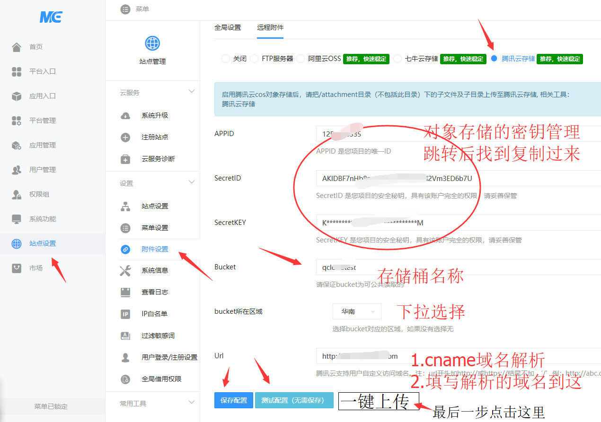This screenshot has height=422, width=601.
Task: Open the 腾讯云存储 tool link in notice
Action: (239, 103)
